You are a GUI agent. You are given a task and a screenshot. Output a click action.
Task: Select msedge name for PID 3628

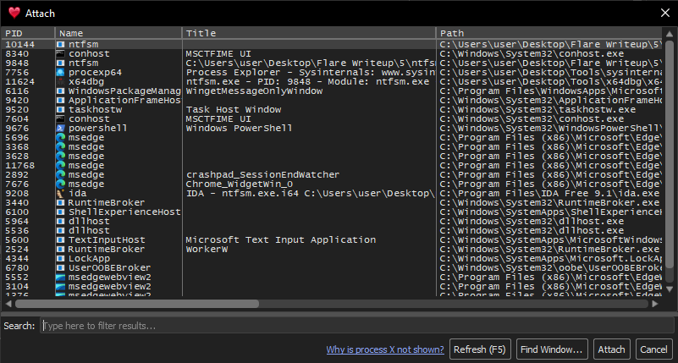coord(86,156)
